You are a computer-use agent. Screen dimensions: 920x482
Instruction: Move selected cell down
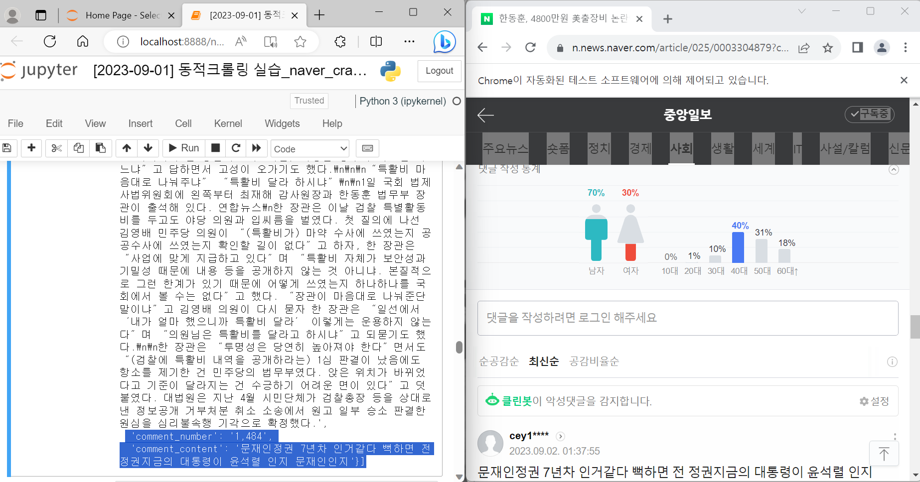point(148,148)
